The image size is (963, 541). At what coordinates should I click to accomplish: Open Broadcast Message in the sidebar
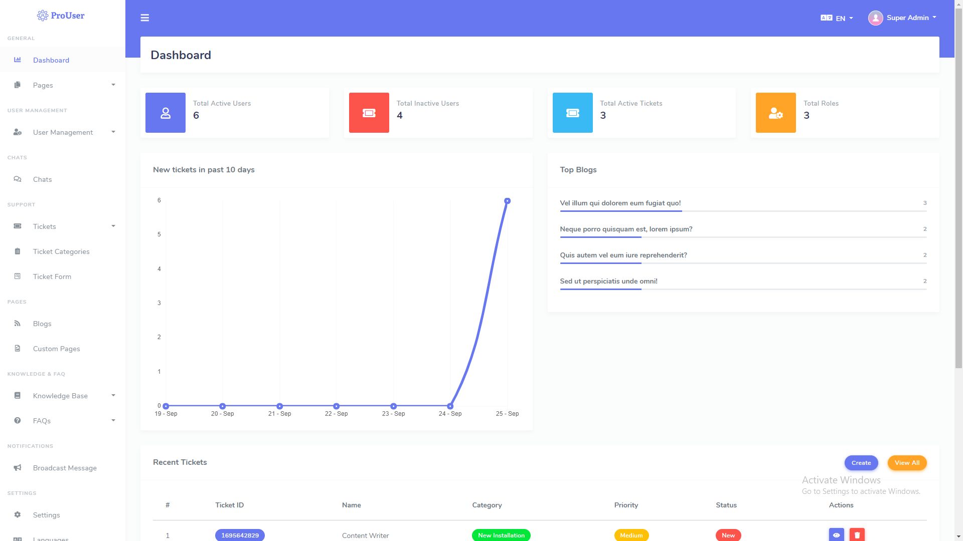tap(63, 468)
